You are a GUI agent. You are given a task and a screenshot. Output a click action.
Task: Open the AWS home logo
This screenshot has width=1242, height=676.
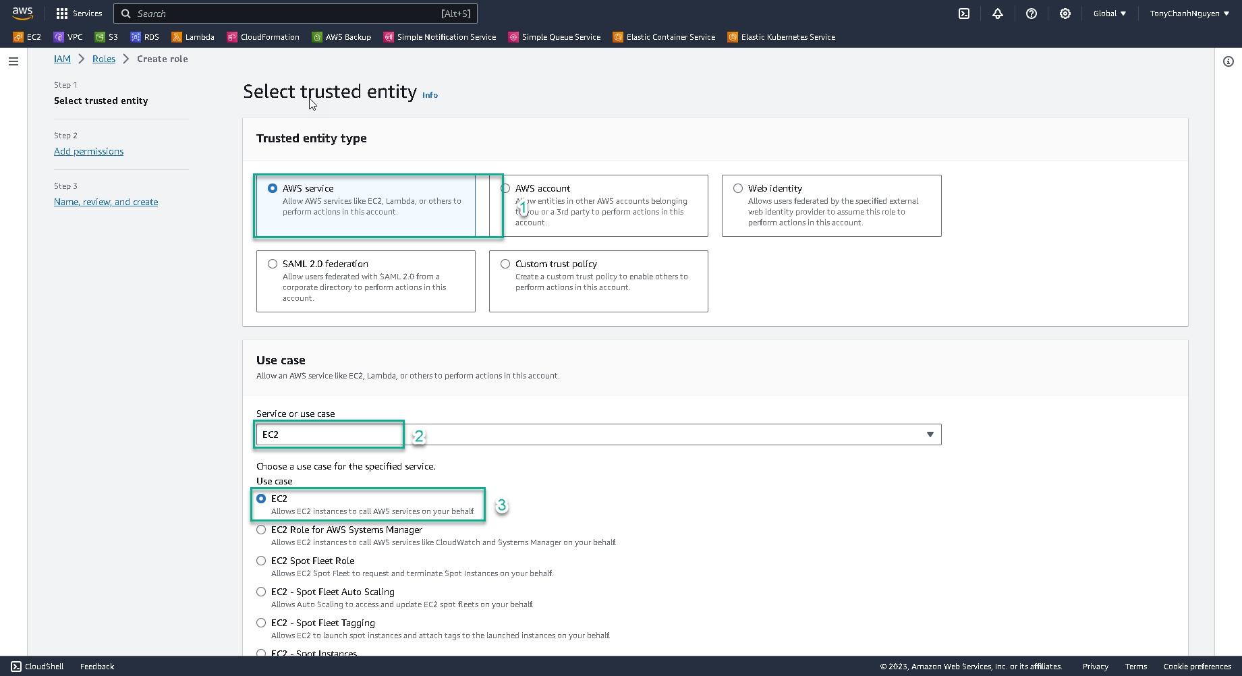(22, 13)
